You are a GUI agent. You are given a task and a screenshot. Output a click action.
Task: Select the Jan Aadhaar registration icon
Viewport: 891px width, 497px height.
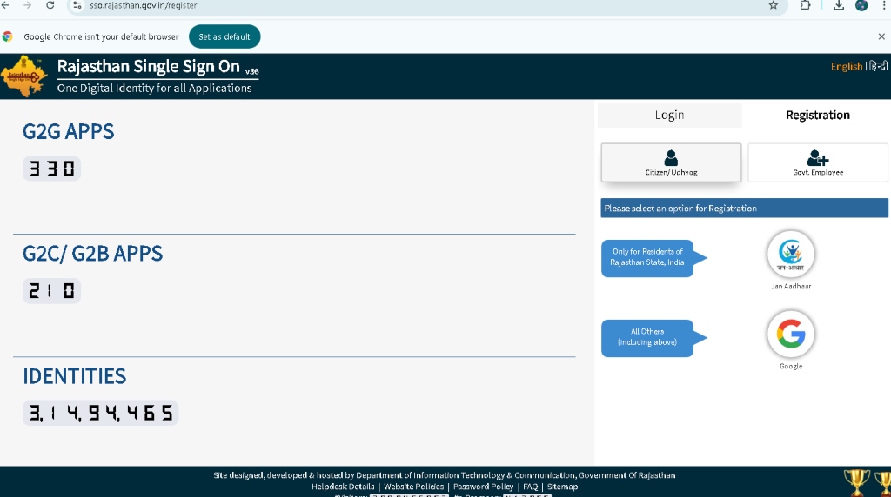coord(790,254)
